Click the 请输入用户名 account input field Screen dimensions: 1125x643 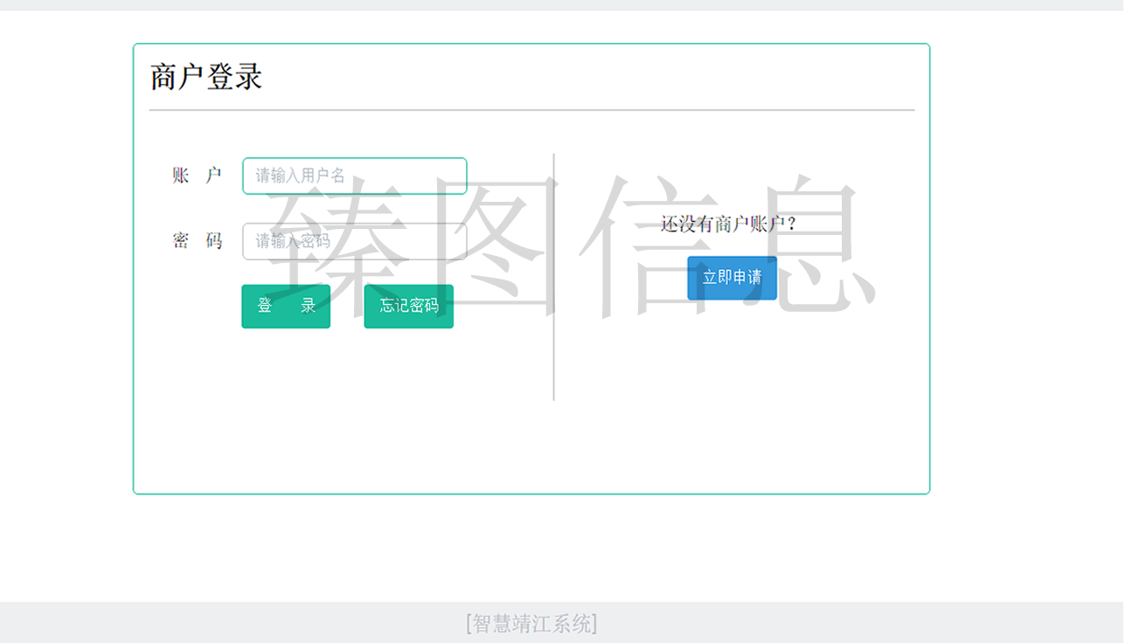355,176
